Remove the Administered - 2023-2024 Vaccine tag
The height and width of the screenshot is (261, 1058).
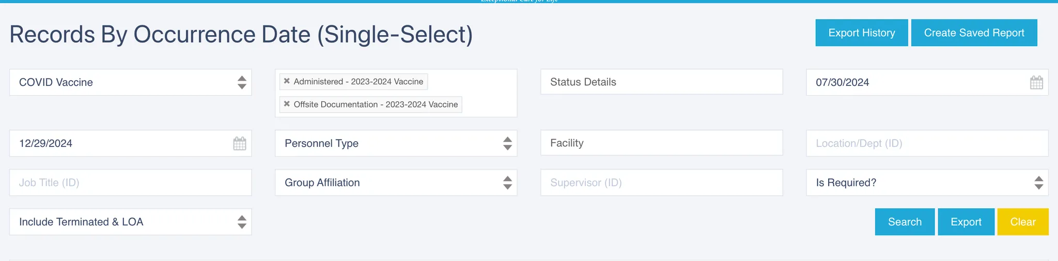(287, 81)
